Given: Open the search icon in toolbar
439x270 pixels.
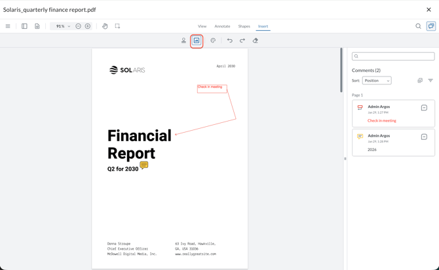Looking at the screenshot, I should pos(418,26).
